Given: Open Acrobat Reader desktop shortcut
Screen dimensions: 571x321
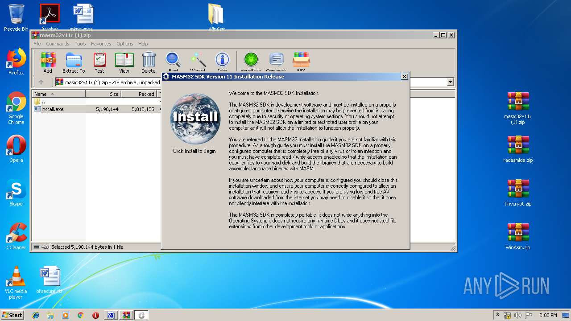Looking at the screenshot, I should [x=50, y=17].
